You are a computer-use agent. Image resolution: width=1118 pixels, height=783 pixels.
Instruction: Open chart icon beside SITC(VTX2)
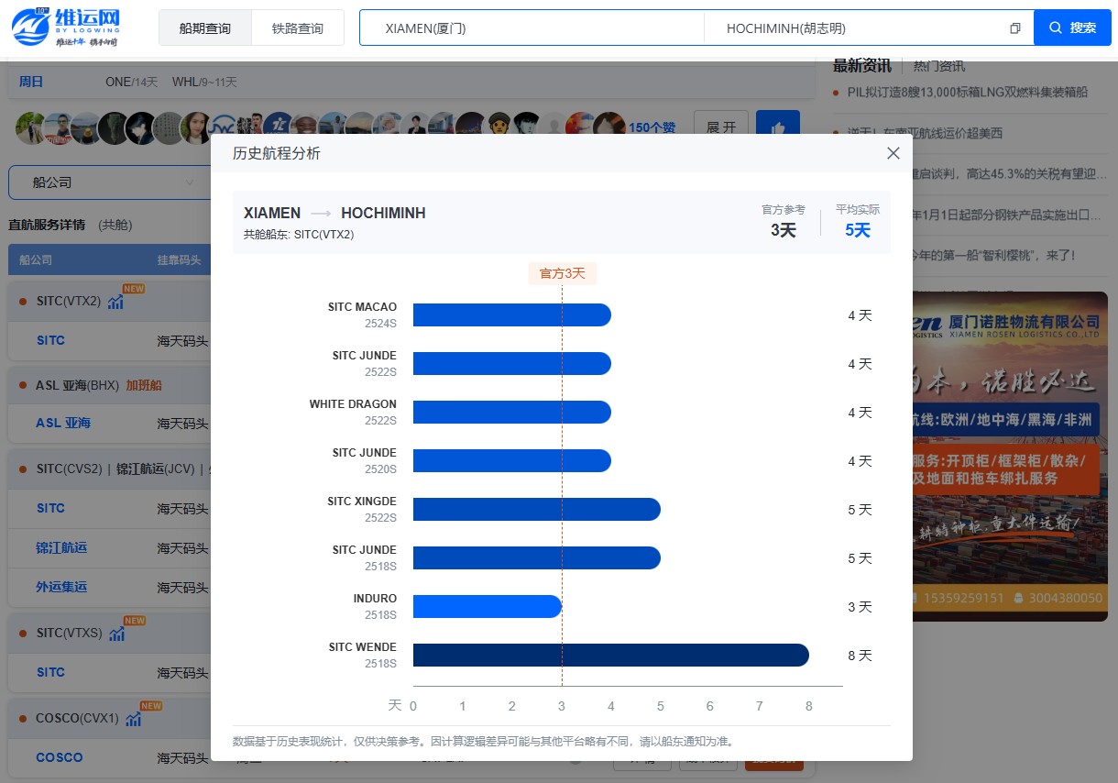[115, 302]
